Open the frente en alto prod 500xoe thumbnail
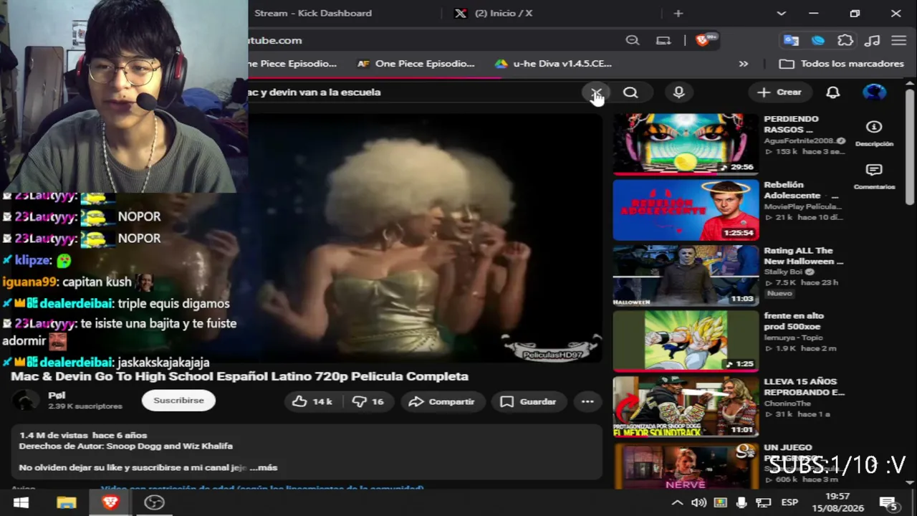This screenshot has height=516, width=917. click(x=686, y=341)
